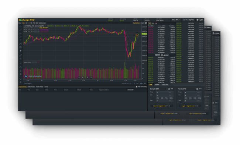
Task: Click the 100% amount button under Comprar BTC
Action: [171, 98]
